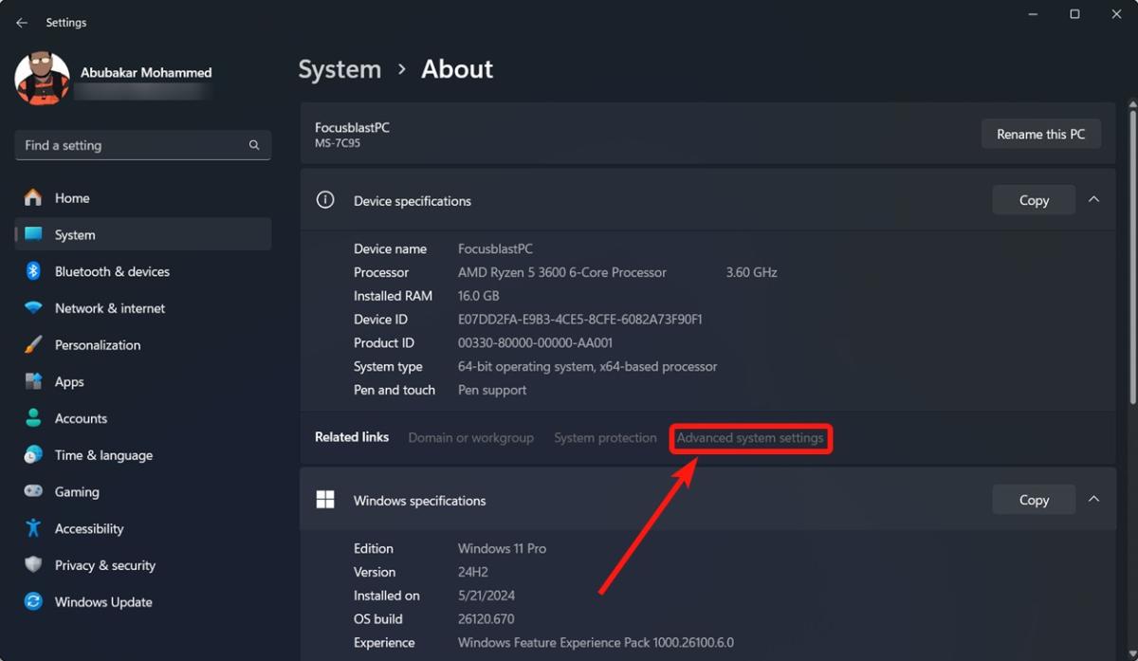Screen dimensions: 1138x661
Task: Navigate back using the arrow button
Action: tap(21, 22)
